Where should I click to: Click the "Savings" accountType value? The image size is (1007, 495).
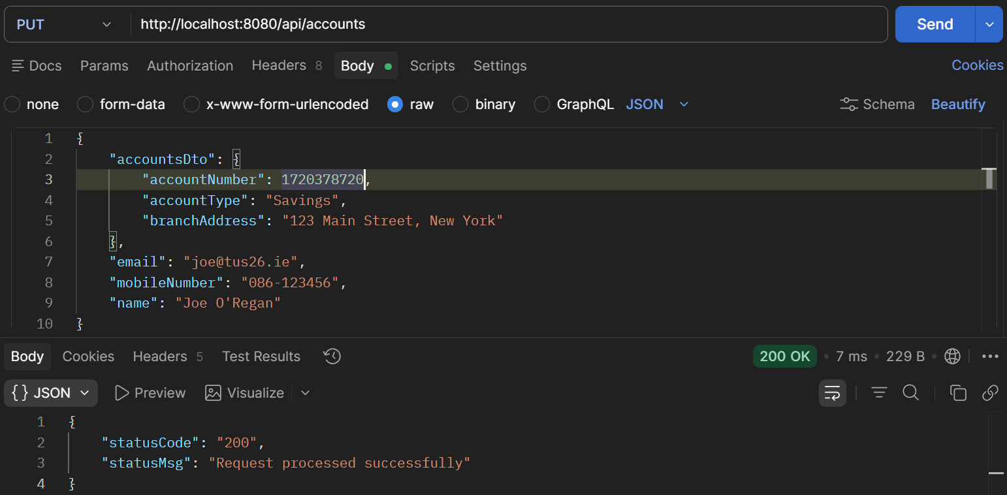click(x=302, y=200)
